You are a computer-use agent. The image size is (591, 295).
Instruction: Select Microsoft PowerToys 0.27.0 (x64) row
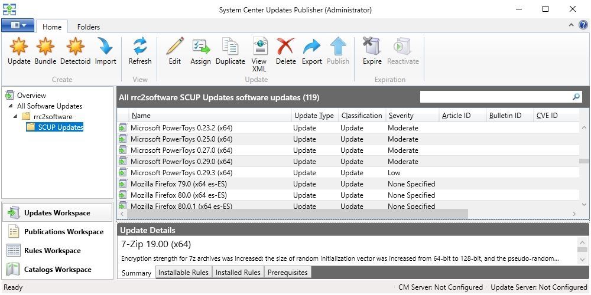[348, 150]
